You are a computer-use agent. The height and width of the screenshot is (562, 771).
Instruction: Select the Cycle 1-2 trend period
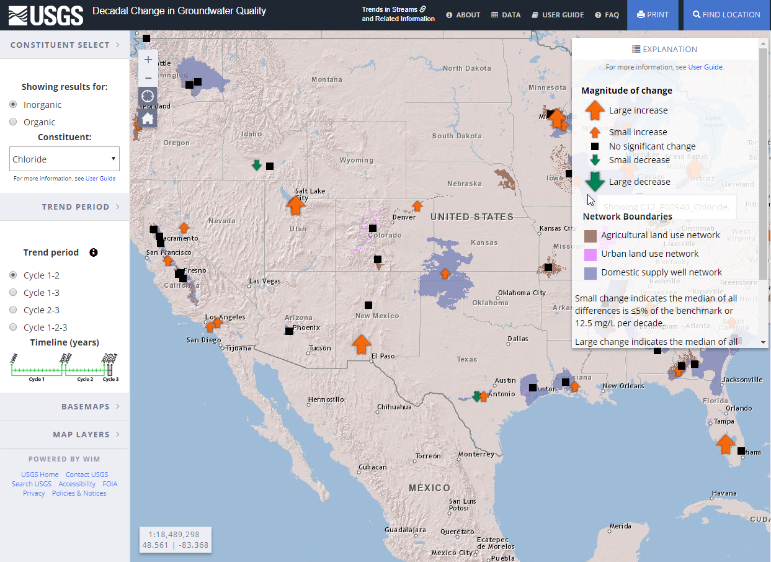coord(13,275)
